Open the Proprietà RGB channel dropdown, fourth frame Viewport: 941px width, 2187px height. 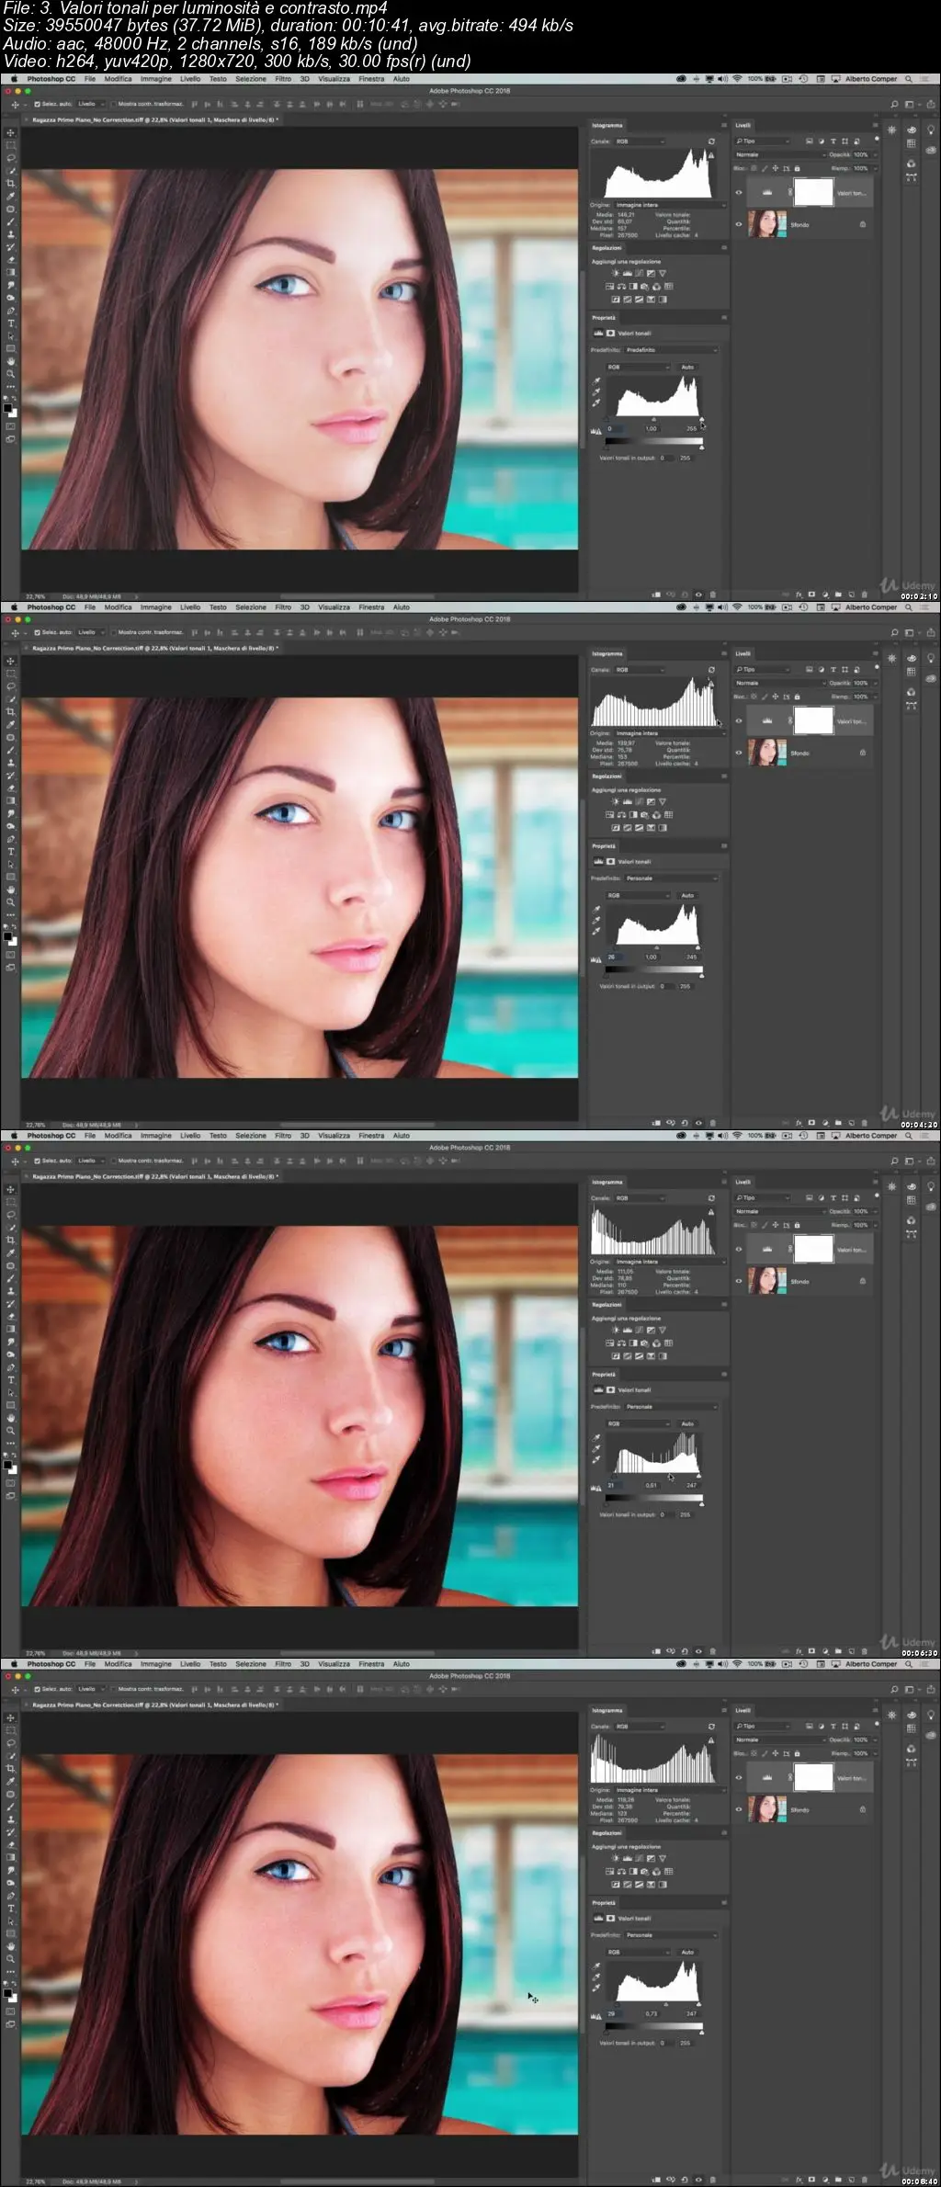point(639,1952)
